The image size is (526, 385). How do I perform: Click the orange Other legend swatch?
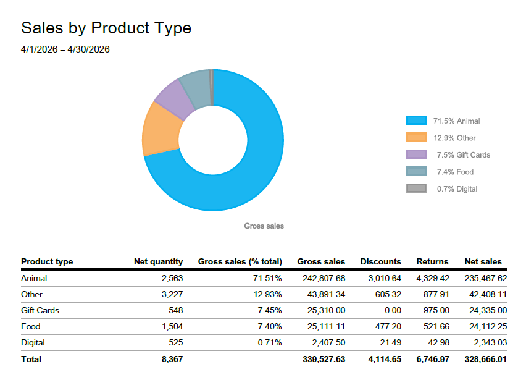coord(416,138)
